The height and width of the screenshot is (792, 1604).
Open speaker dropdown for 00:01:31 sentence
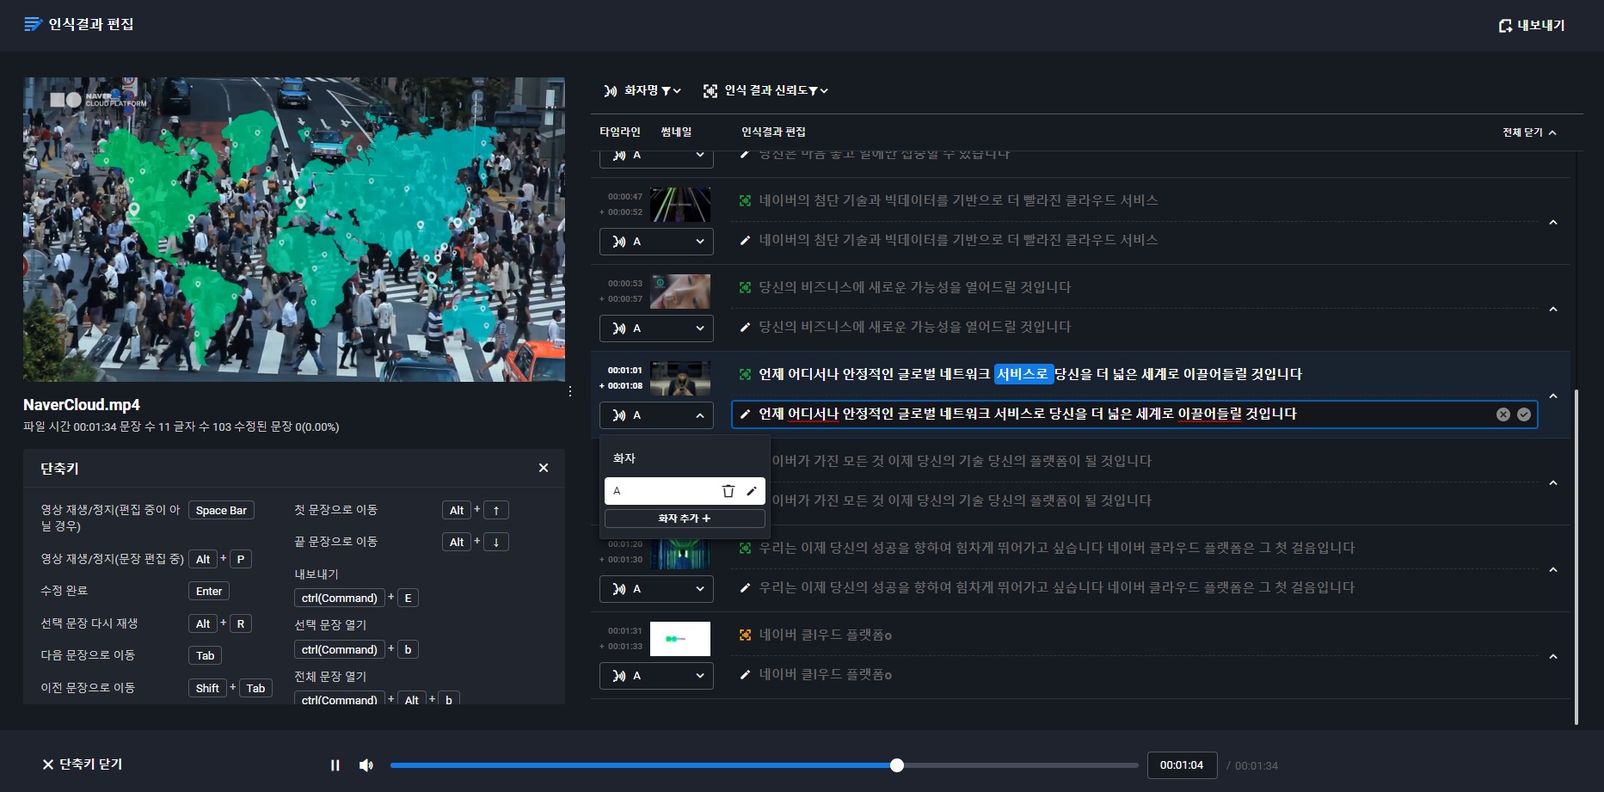point(656,676)
